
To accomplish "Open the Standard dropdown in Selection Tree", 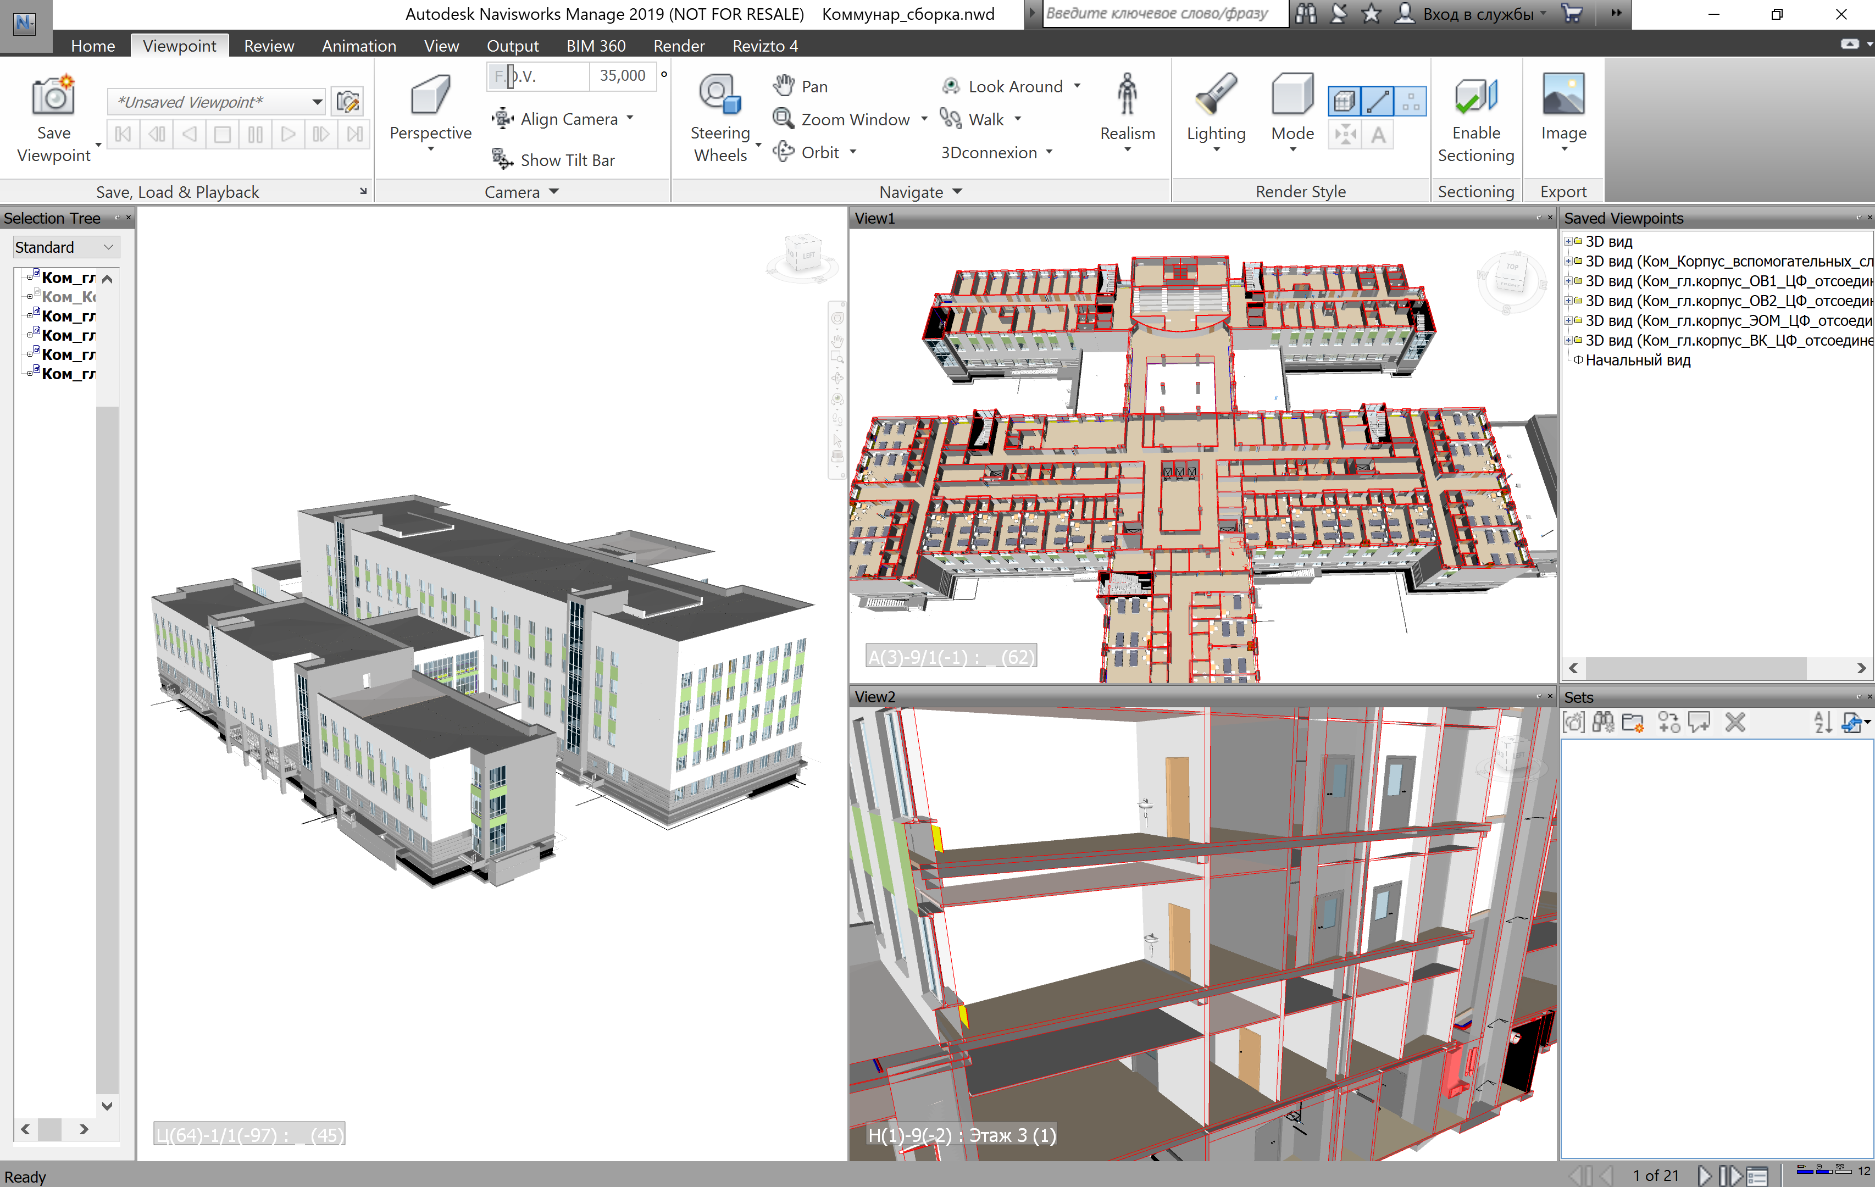I will [x=66, y=247].
